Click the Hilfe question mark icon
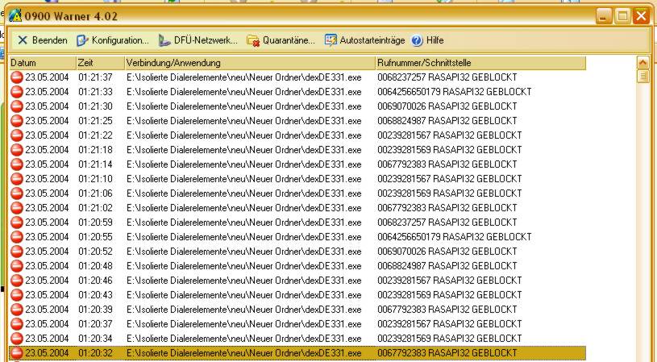 417,40
